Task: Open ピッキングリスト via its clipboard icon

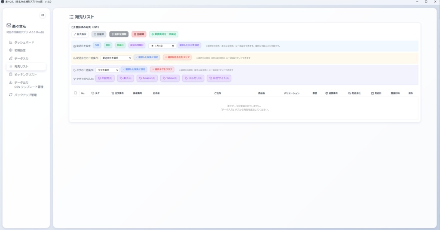Action: [x=11, y=74]
